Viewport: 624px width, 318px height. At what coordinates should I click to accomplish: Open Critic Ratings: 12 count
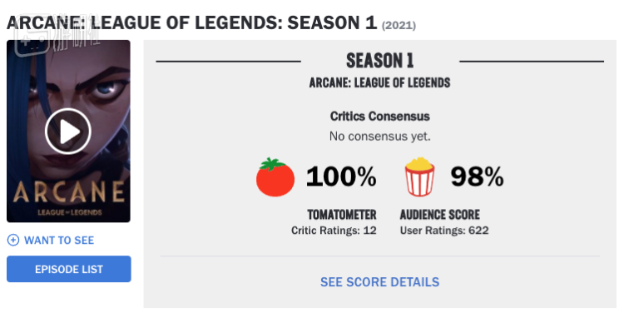coord(334,231)
